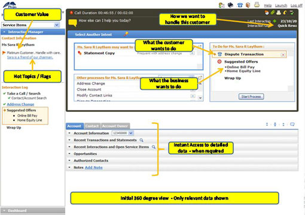Screen dimensions: 305x215
Task: Click the orange flag by Platinum Customer note
Action: click(x=4, y=52)
